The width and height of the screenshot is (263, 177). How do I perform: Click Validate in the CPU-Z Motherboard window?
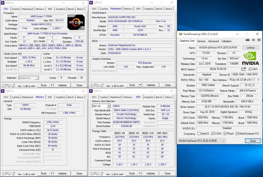151,85
